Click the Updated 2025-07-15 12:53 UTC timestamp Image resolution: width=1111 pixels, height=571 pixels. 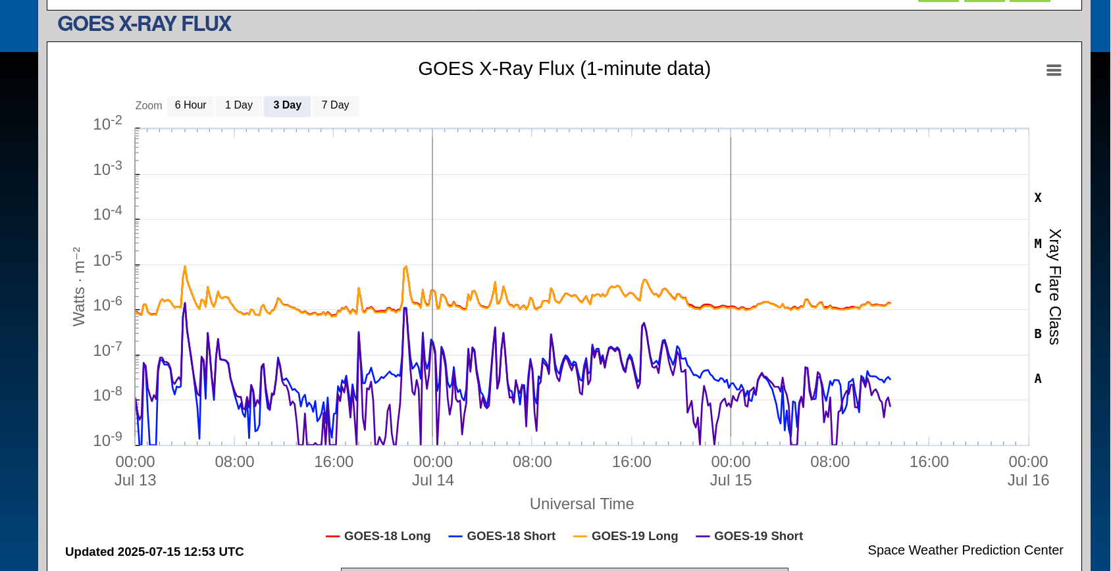click(x=155, y=552)
